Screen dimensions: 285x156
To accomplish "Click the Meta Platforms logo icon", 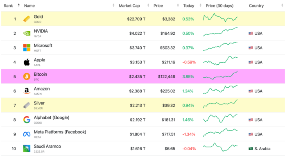I will click(x=27, y=134).
